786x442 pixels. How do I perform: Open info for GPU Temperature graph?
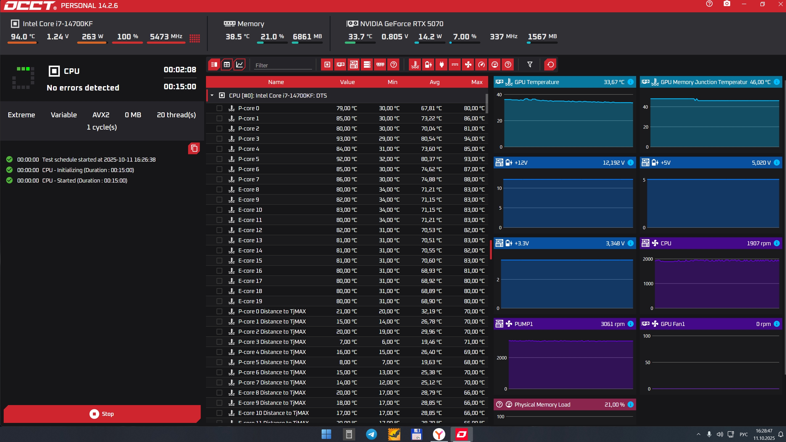tap(631, 82)
